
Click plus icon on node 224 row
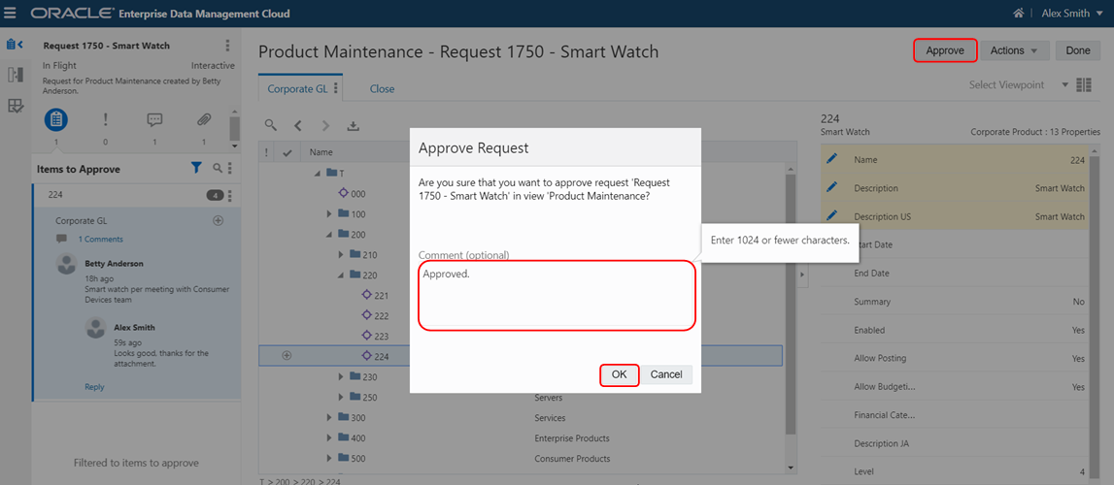coord(287,355)
